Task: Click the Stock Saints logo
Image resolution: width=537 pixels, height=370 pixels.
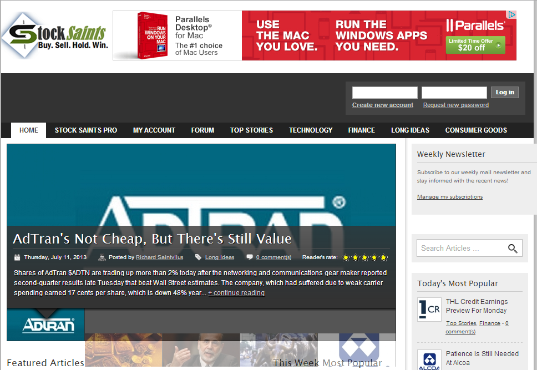Action: click(55, 36)
